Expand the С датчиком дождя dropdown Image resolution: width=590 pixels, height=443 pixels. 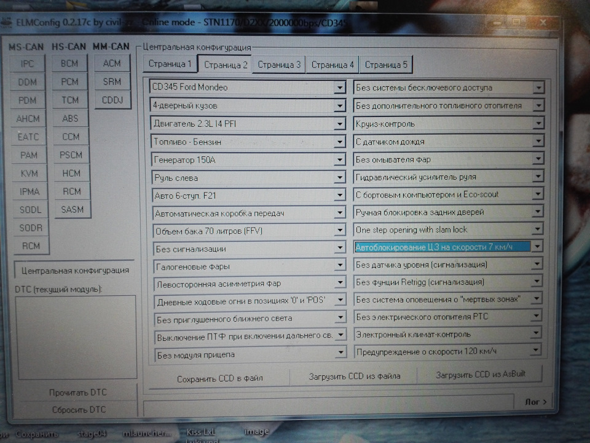(538, 142)
